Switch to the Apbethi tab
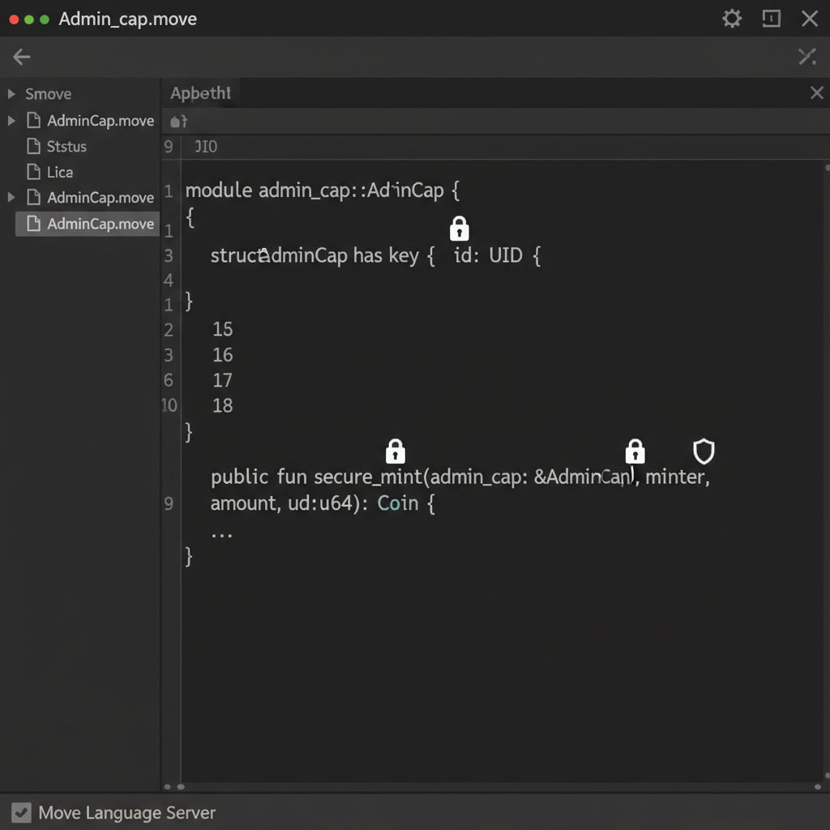 coord(200,92)
